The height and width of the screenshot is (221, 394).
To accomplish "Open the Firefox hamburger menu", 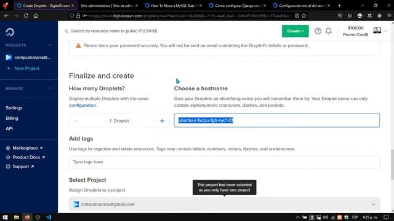I will tap(389, 15).
